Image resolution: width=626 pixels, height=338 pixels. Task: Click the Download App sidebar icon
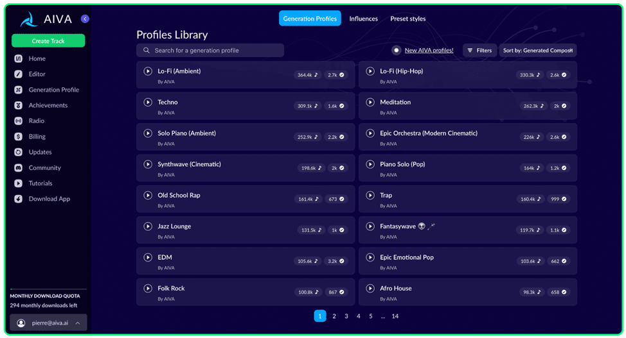point(18,199)
